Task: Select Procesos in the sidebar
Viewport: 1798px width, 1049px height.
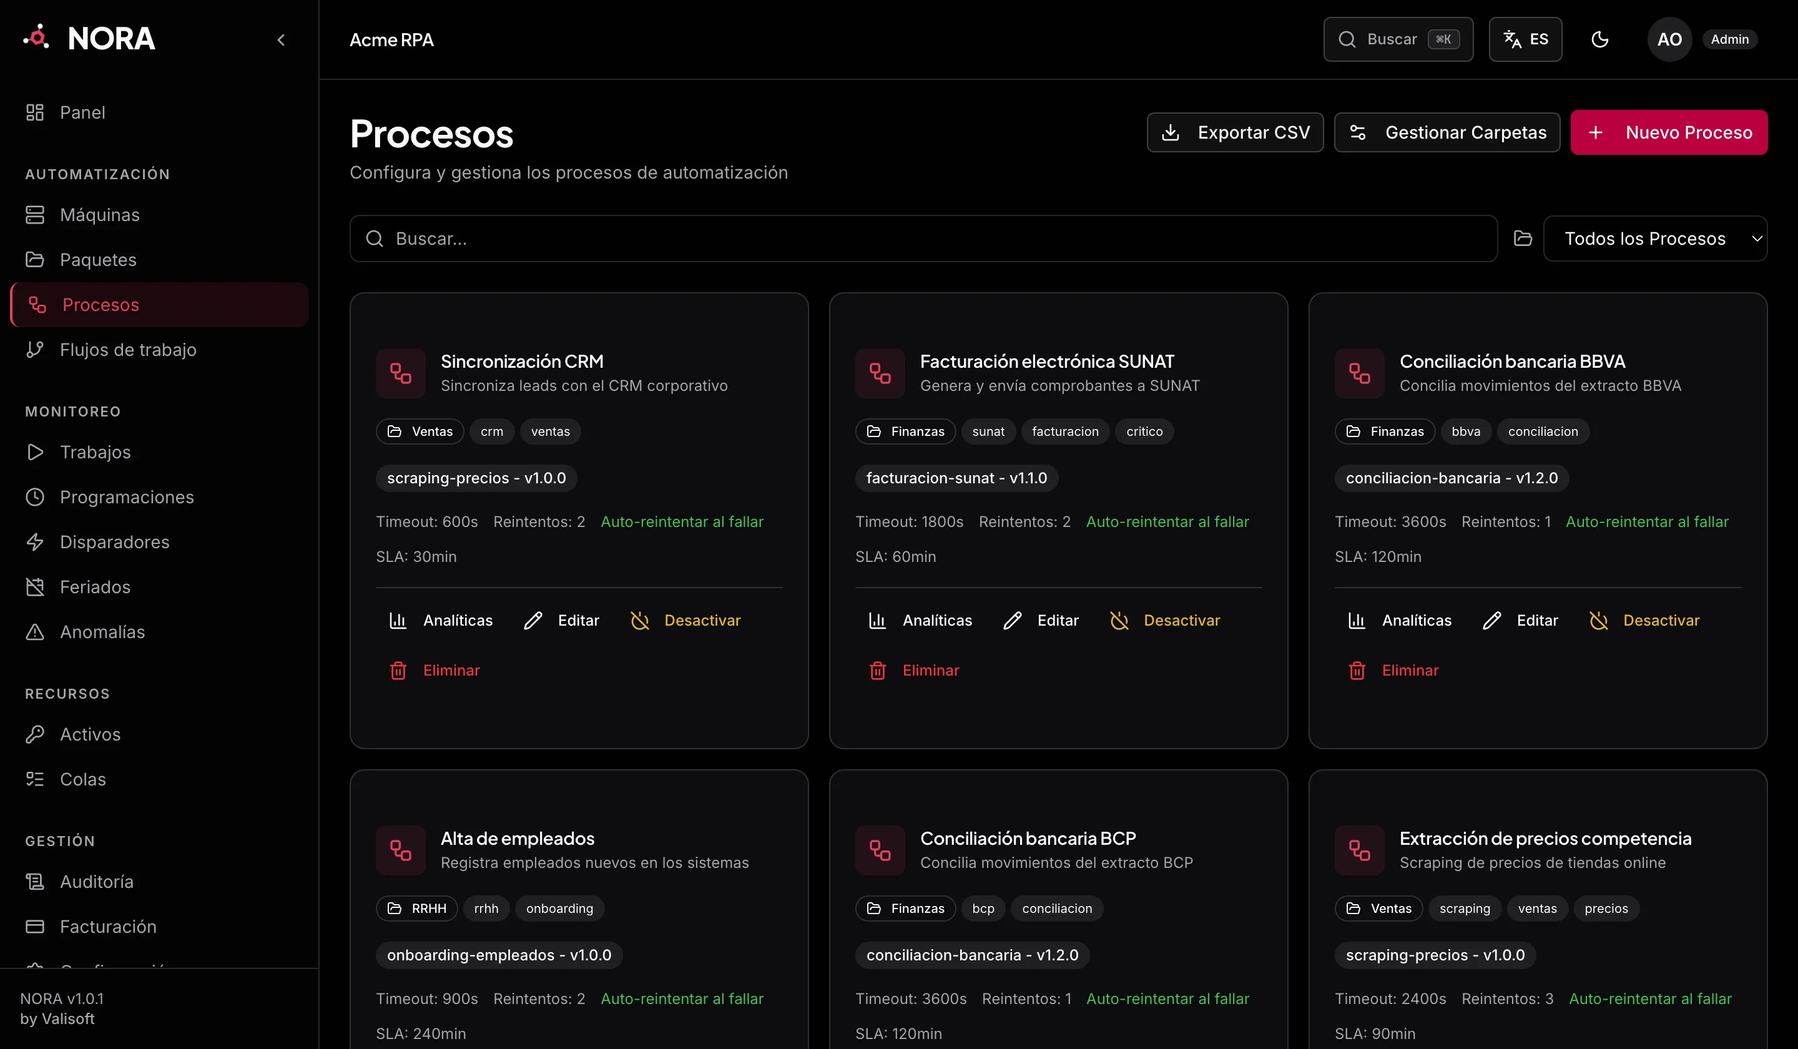Action: coord(159,305)
